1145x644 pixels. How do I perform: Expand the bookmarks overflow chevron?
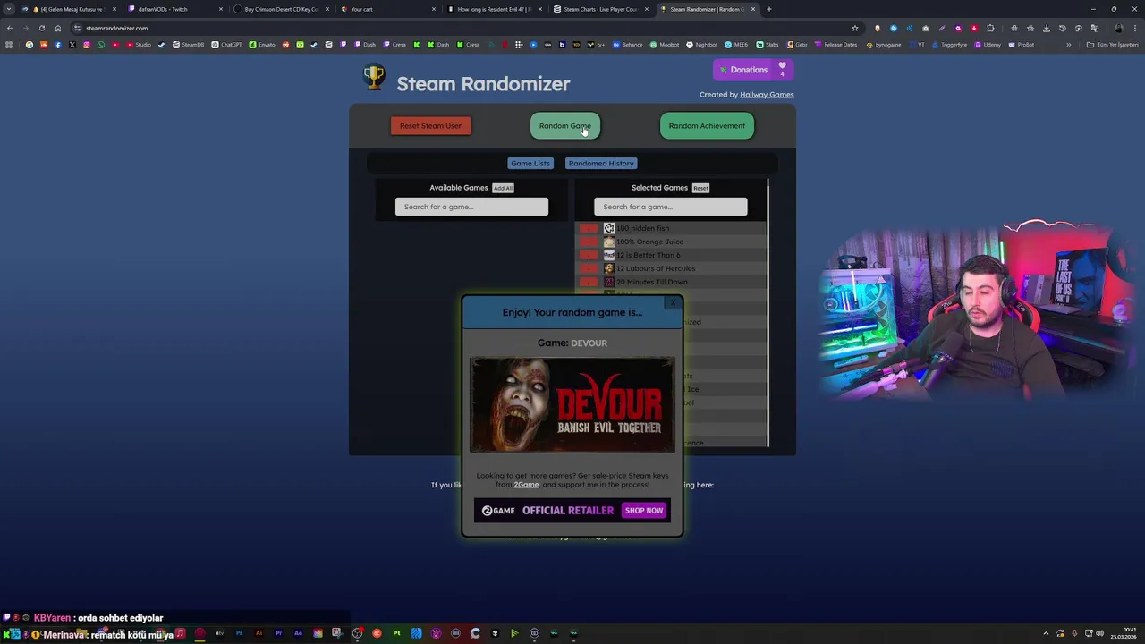pos(1068,45)
